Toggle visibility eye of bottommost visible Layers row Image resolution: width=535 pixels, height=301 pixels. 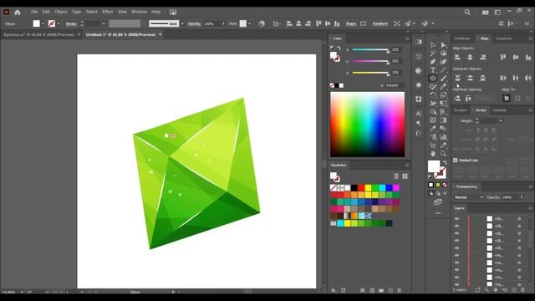click(457, 284)
